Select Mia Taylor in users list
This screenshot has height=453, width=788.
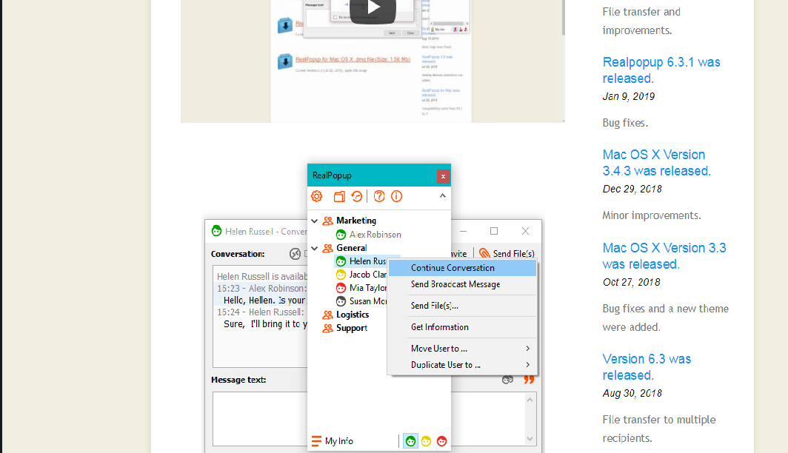tap(367, 288)
